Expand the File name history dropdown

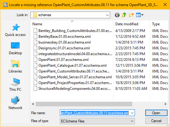132,113
